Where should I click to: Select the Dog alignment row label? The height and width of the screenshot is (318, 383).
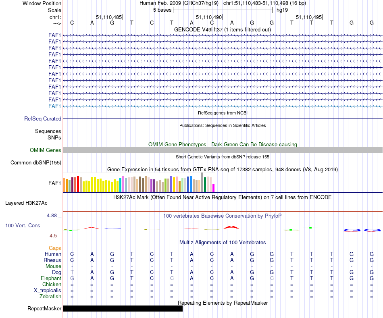(x=56, y=272)
